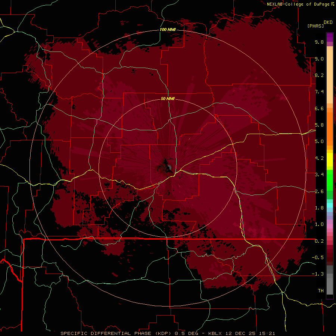Pick the orange band of the color scale
Screen dimensions: 336x336
coord(330,128)
